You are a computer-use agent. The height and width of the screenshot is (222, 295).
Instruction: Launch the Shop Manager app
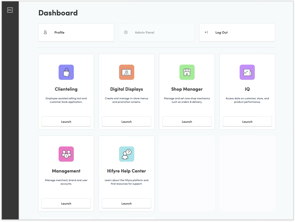(187, 121)
